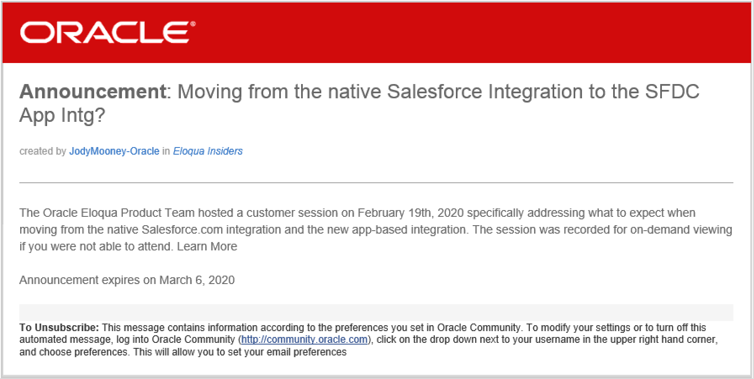Click the Learn More link
The height and width of the screenshot is (379, 754).
click(x=207, y=246)
